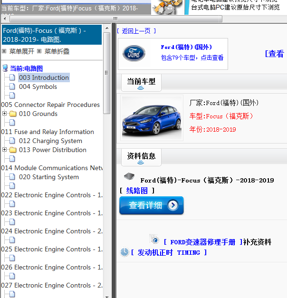Viewport: 287px width, 298px height.
Task: Click the page icon above 027 Electronic Engine Controls
Action: click(x=12, y=276)
